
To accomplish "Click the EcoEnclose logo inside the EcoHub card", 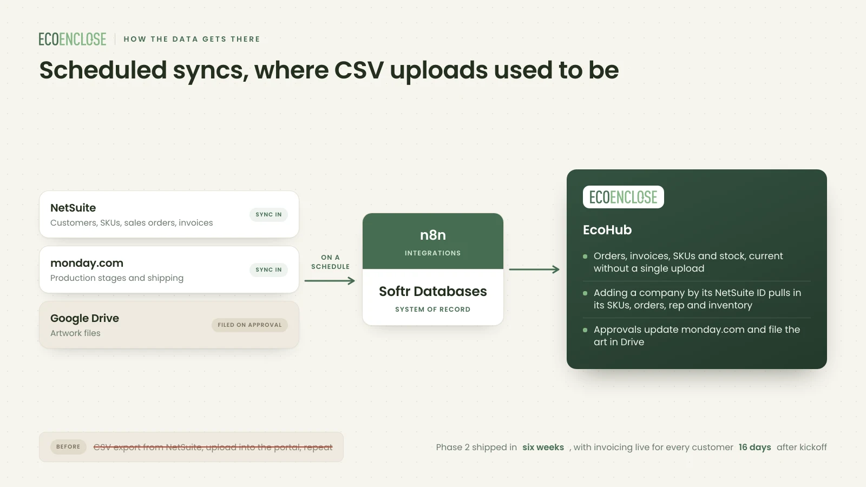I will tap(624, 197).
